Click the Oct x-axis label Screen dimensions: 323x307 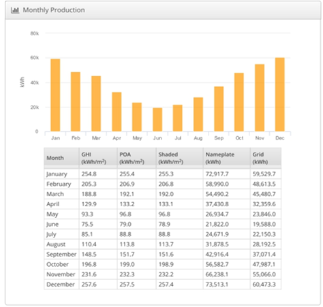(239, 138)
